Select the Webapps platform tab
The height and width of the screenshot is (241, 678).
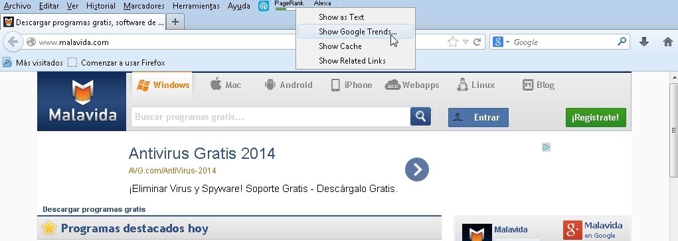coord(412,85)
